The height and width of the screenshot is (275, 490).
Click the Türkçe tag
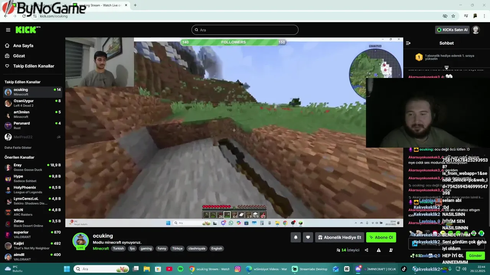(x=177, y=248)
